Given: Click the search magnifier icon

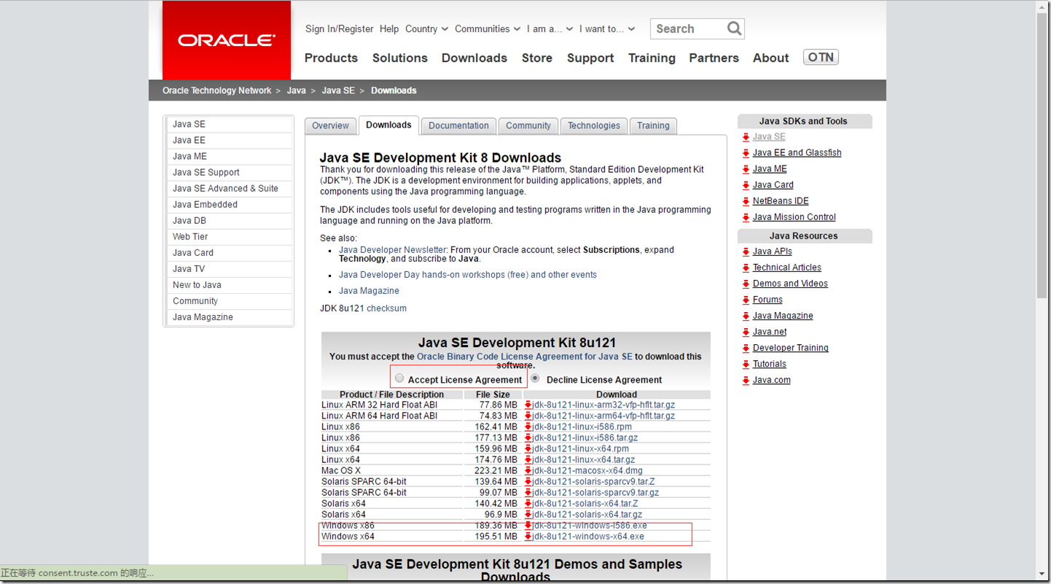Looking at the screenshot, I should coord(734,28).
